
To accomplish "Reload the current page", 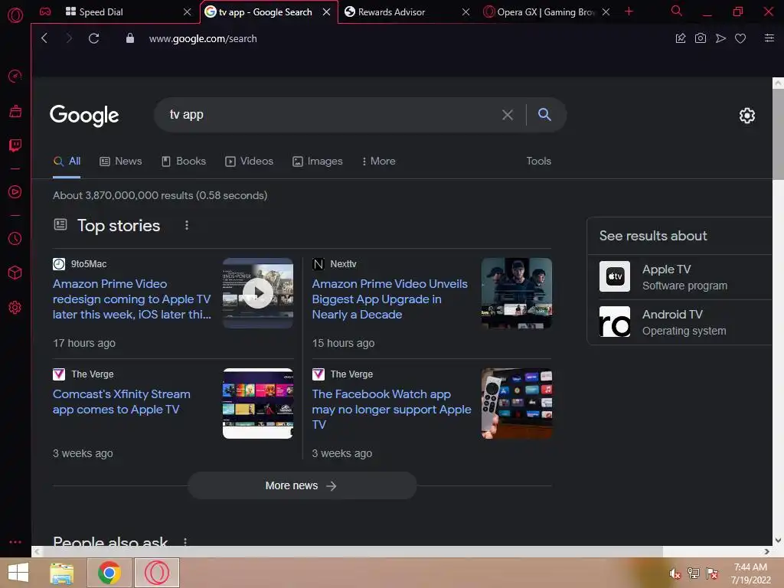I will pos(93,38).
